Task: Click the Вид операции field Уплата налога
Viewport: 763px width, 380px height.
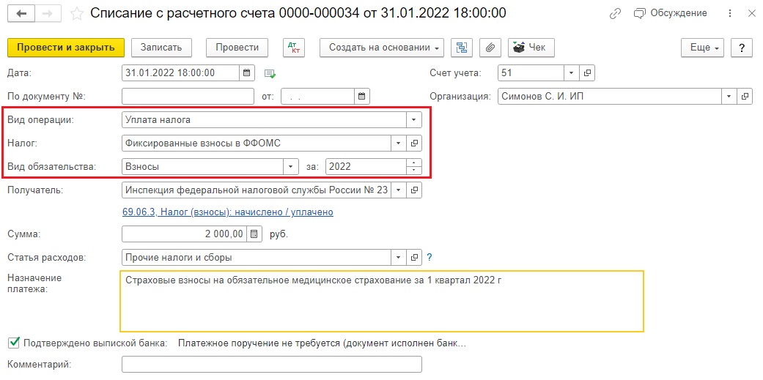Action: pos(264,119)
